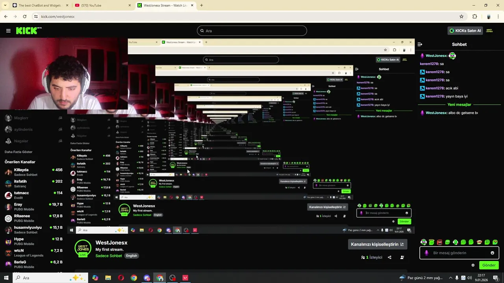Reload the Kick page
Image resolution: width=504 pixels, height=283 pixels.
point(24,17)
